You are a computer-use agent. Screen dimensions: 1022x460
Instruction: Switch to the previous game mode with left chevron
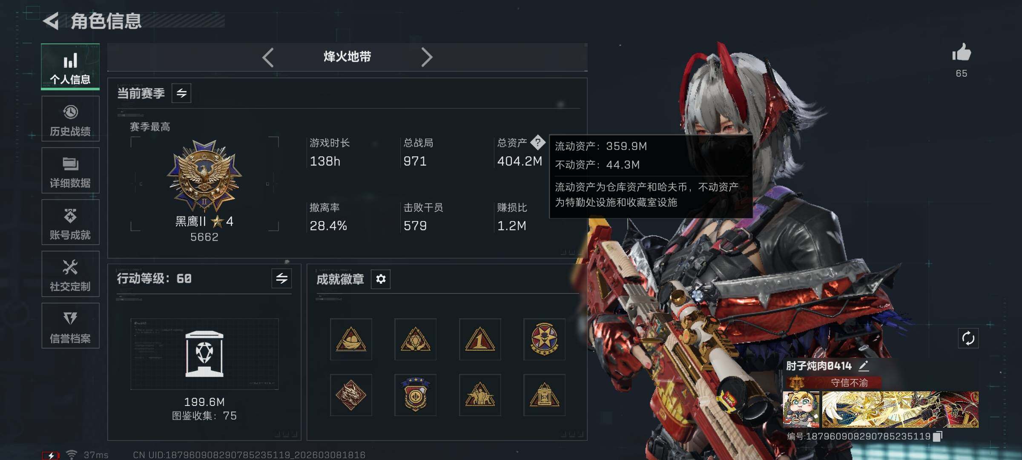(x=268, y=57)
